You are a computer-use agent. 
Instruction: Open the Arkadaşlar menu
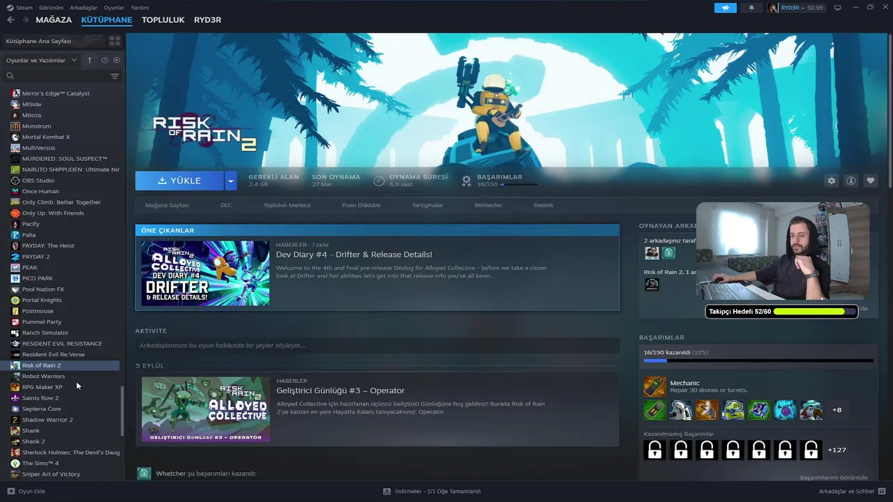[x=84, y=8]
